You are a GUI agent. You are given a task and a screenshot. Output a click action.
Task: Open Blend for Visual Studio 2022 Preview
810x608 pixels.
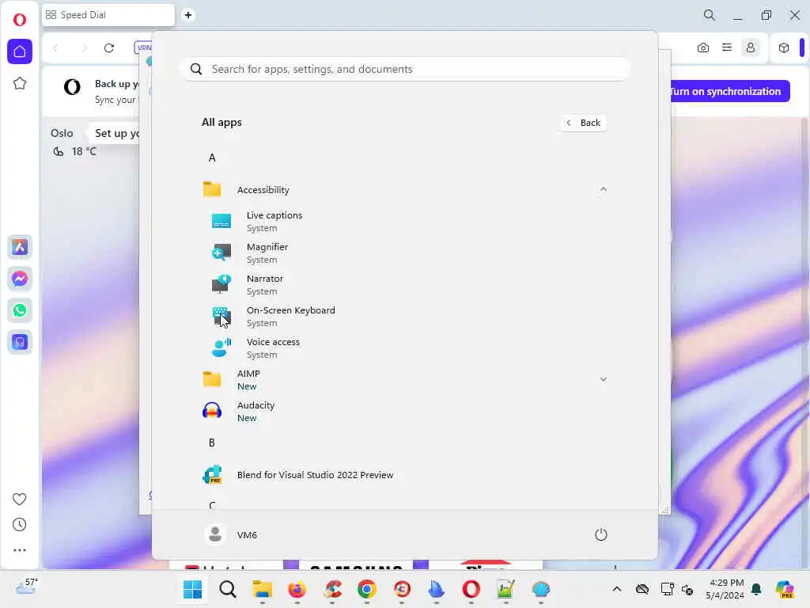click(x=403, y=475)
